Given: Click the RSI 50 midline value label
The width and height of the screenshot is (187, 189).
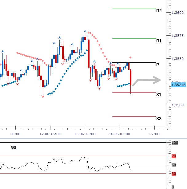Looking at the screenshot, I should [x=173, y=165].
